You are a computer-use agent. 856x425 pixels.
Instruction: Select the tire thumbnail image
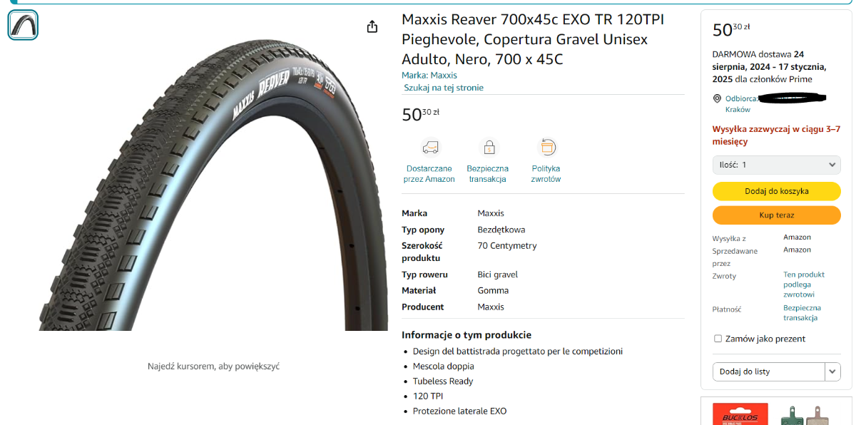pos(23,25)
